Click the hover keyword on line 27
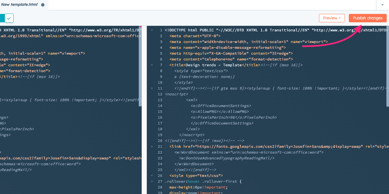389x194 pixels. point(194,181)
